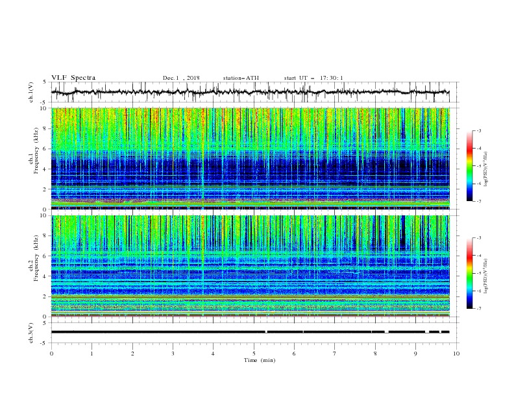This screenshot has width=514, height=397.
Task: Click the "-5" label on ch.2 color bar
Action: pyautogui.click(x=479, y=273)
